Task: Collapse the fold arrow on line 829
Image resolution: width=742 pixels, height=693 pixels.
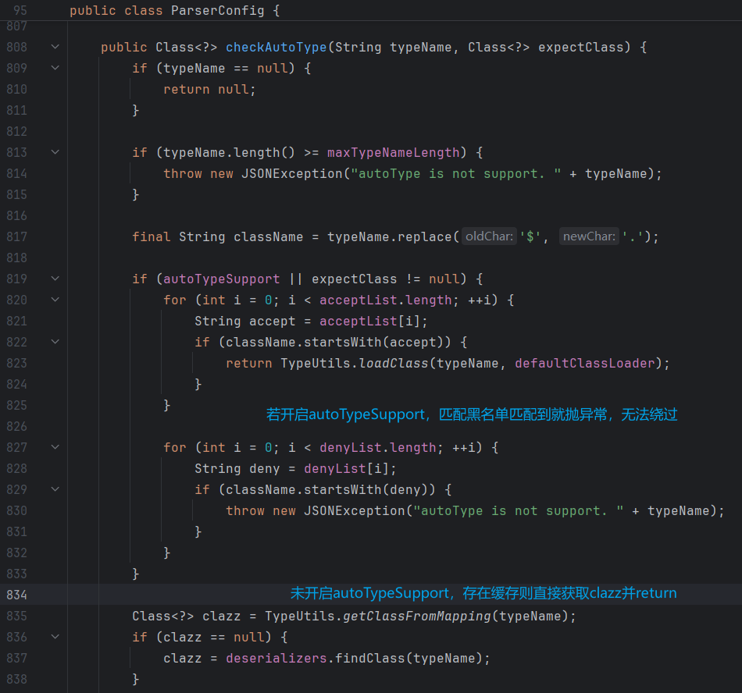Action: point(55,489)
